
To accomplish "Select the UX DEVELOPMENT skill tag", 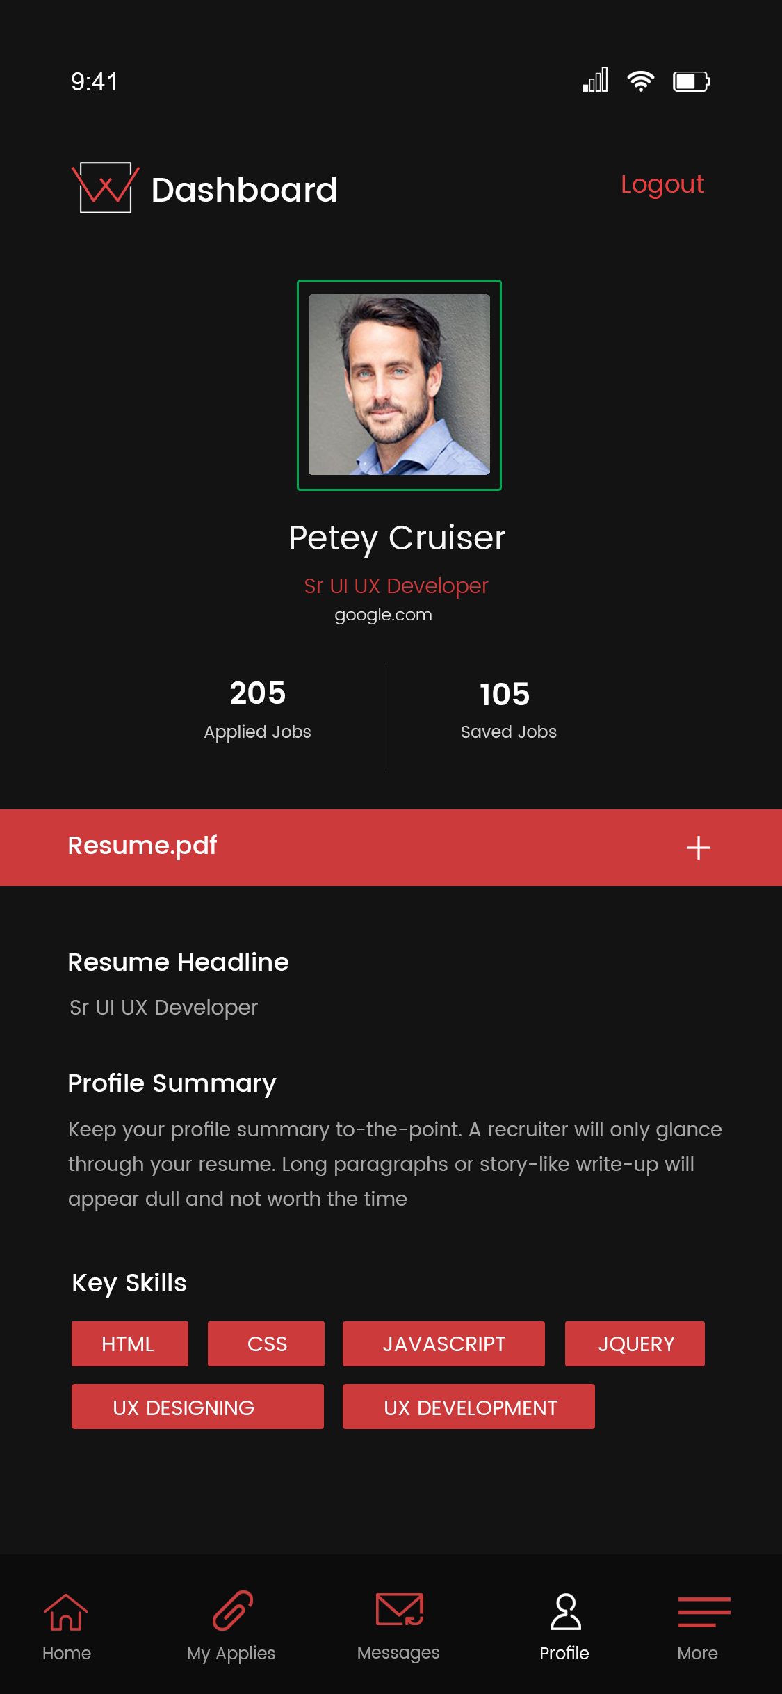I will tap(469, 1406).
